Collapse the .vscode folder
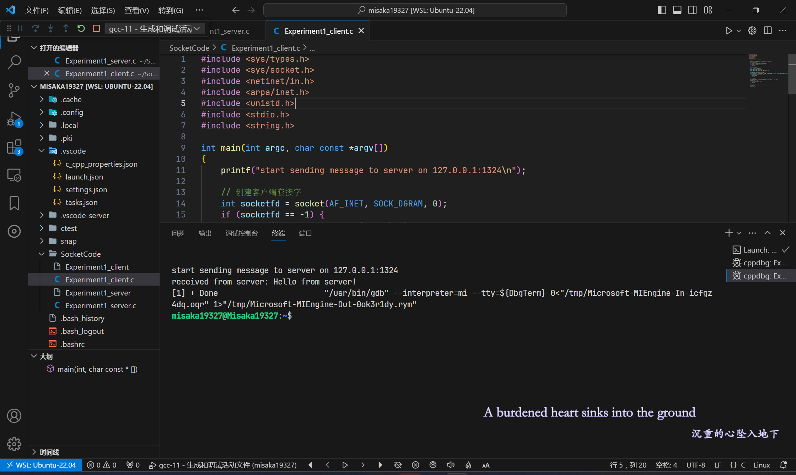The height and width of the screenshot is (475, 796). click(x=94, y=151)
